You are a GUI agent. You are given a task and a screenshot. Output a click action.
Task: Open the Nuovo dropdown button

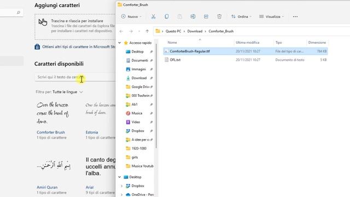pyautogui.click(x=131, y=16)
